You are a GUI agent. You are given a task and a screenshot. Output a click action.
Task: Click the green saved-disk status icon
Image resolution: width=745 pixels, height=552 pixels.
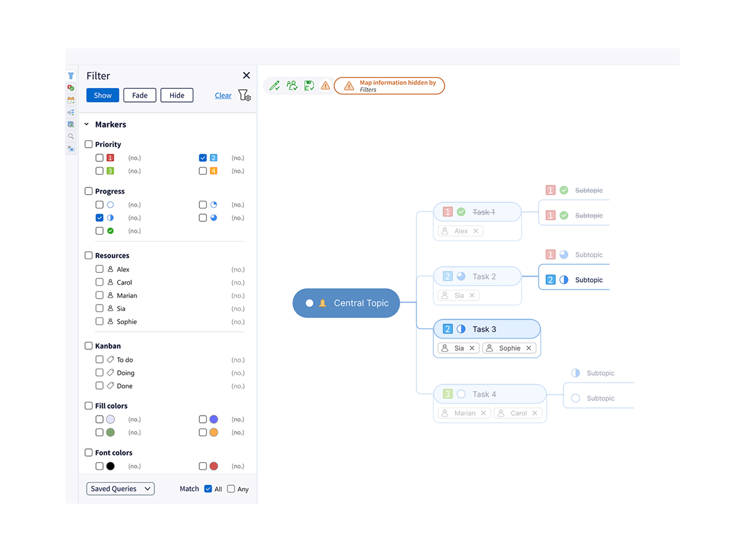[309, 86]
